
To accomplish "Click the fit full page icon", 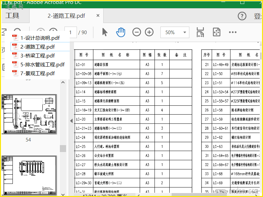I will [x=217, y=32].
